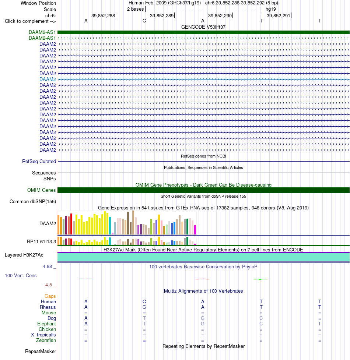Click the Window Position label
The width and height of the screenshot is (350, 360).
[38, 3]
